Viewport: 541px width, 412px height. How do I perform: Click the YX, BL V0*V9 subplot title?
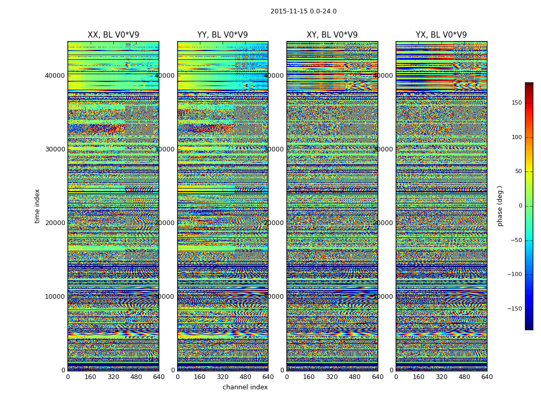tap(441, 35)
